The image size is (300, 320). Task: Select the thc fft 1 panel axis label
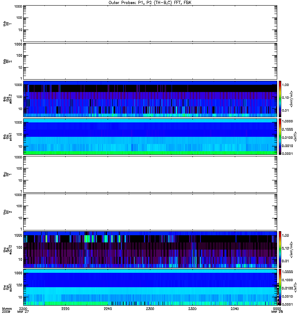(x=7, y=174)
